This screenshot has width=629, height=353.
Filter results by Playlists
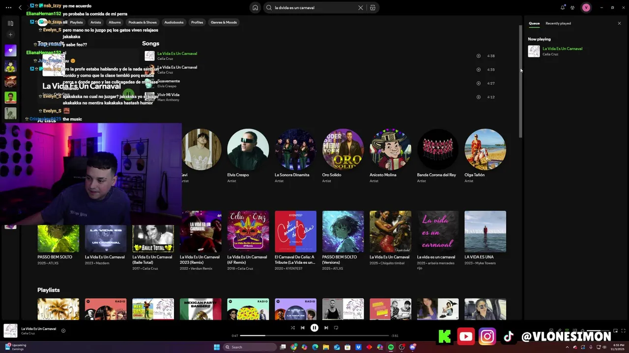76,23
